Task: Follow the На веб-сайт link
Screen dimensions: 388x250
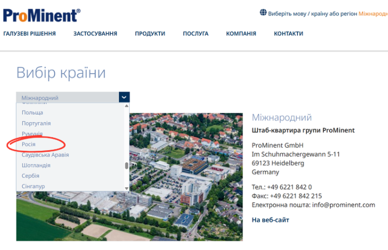Action: 270,220
